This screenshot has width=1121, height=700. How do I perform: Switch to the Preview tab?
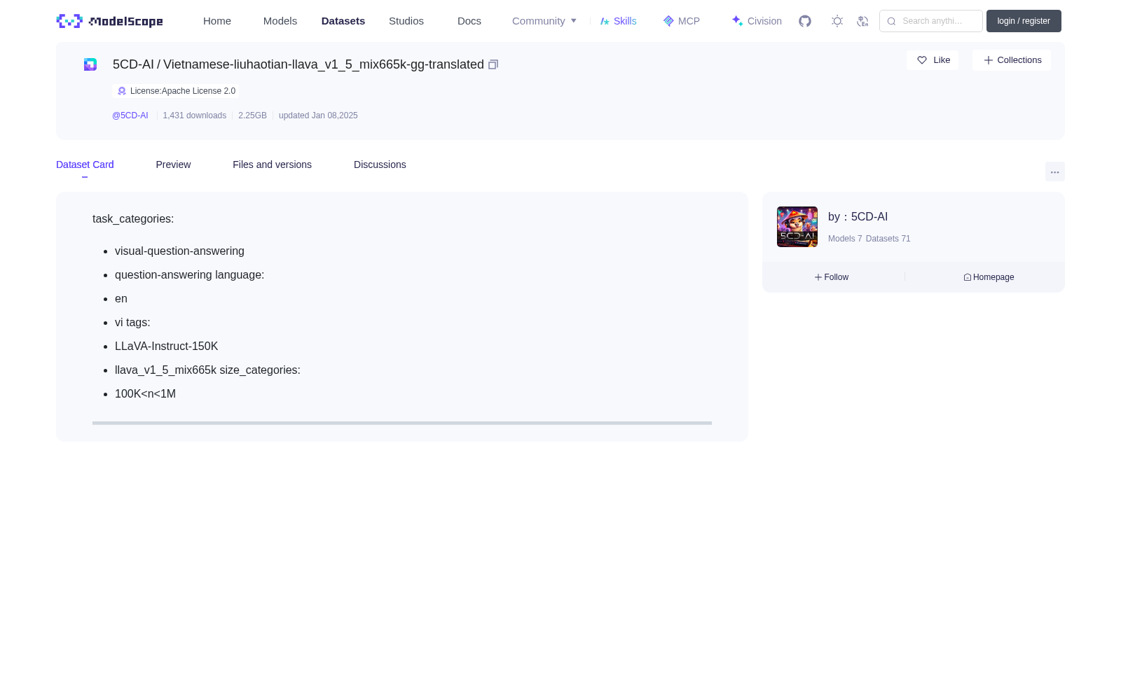[173, 164]
